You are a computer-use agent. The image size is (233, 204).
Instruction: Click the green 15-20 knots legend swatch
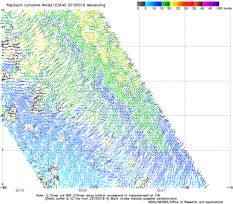click(166, 4)
